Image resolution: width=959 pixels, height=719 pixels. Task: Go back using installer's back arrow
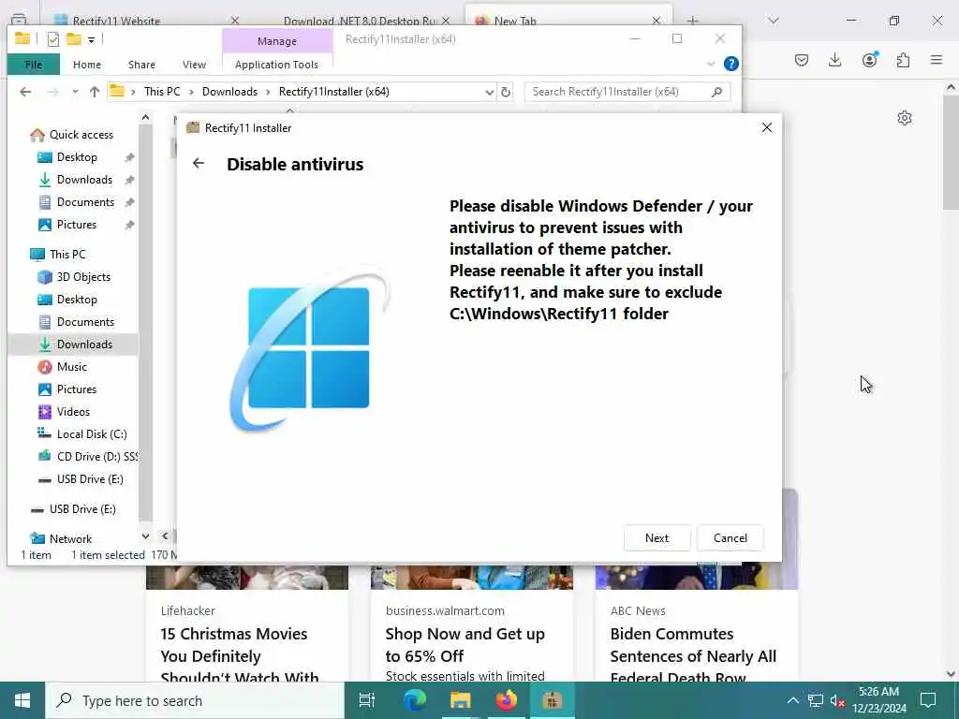[x=199, y=163]
